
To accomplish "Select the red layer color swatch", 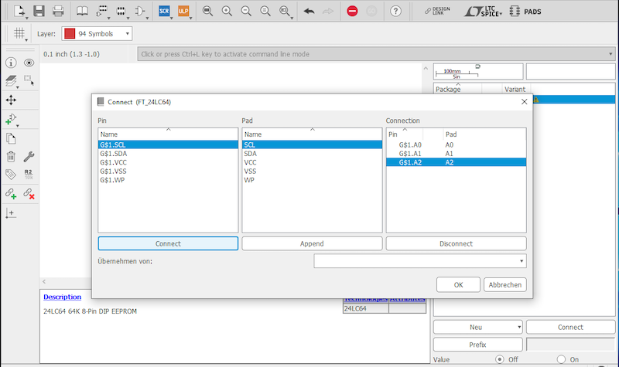I will coord(70,33).
